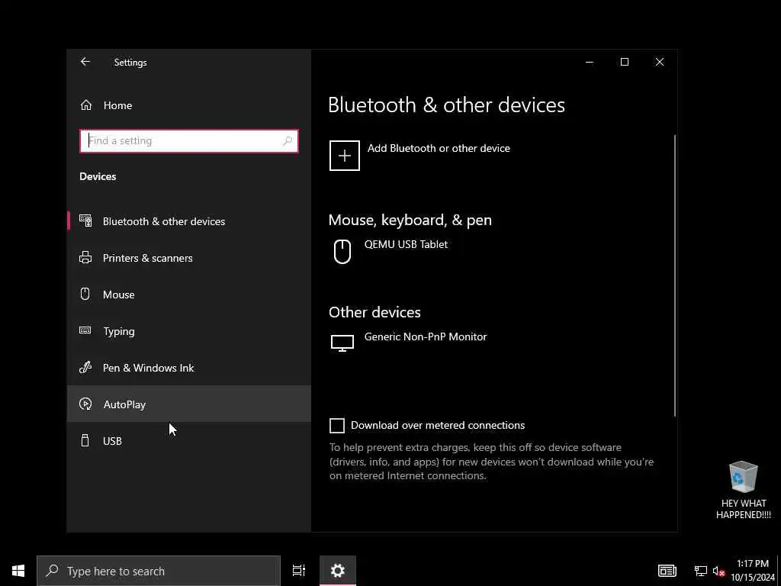Click the taskbar search box
This screenshot has width=781, height=586.
[x=159, y=571]
